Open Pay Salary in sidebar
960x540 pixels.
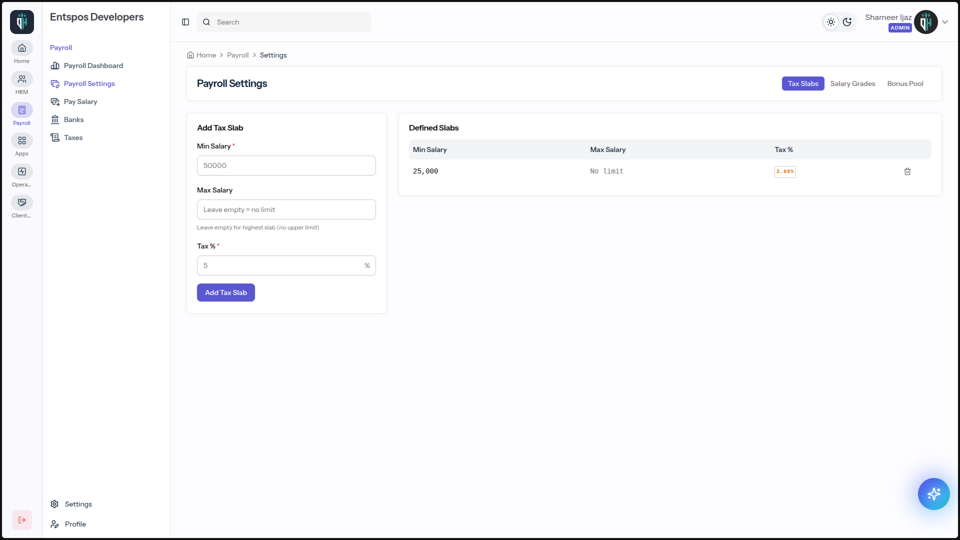tap(74, 101)
